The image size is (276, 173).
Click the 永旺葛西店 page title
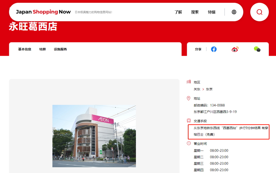pyautogui.click(x=33, y=26)
